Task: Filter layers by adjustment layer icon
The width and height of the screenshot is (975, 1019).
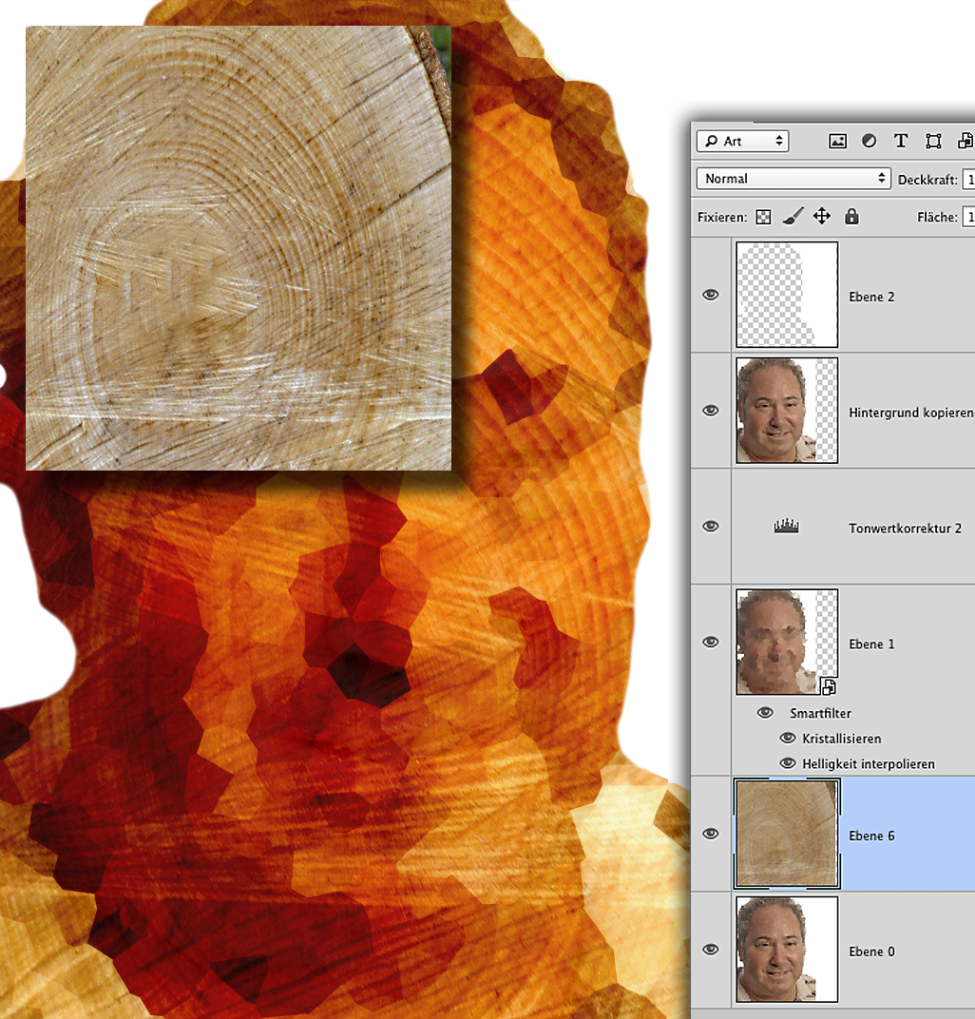Action: point(870,141)
